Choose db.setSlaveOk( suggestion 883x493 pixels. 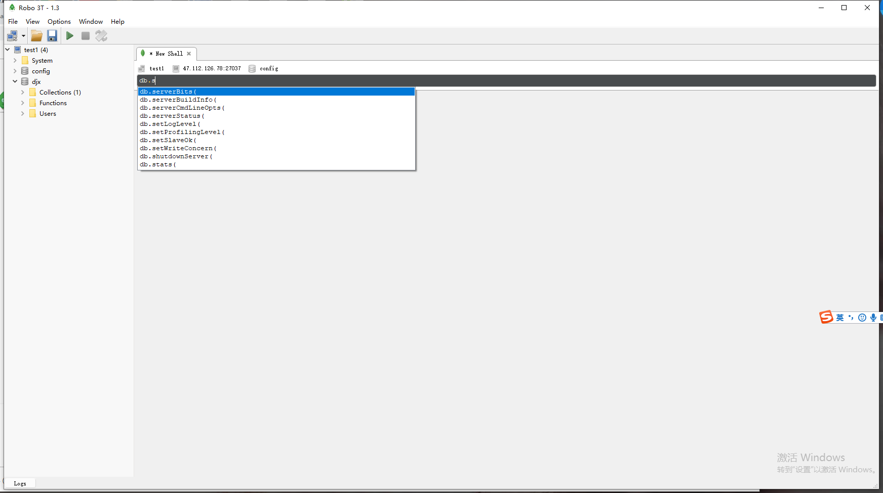(x=276, y=140)
